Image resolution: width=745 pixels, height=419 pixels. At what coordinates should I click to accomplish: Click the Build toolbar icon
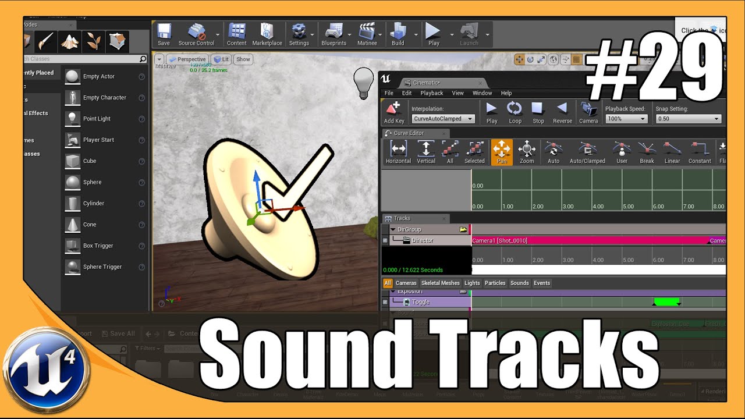pyautogui.click(x=398, y=34)
